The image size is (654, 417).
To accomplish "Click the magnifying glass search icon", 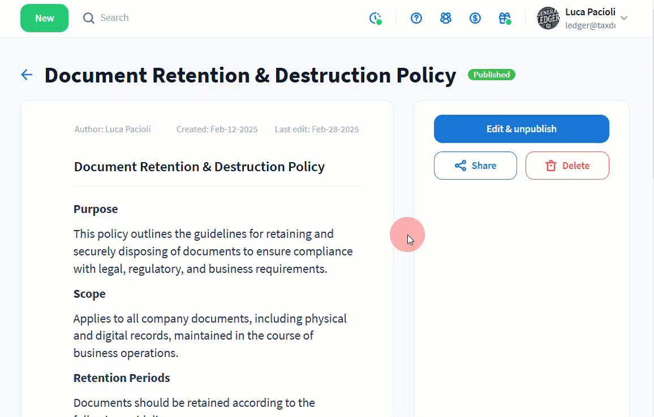I will [x=89, y=18].
